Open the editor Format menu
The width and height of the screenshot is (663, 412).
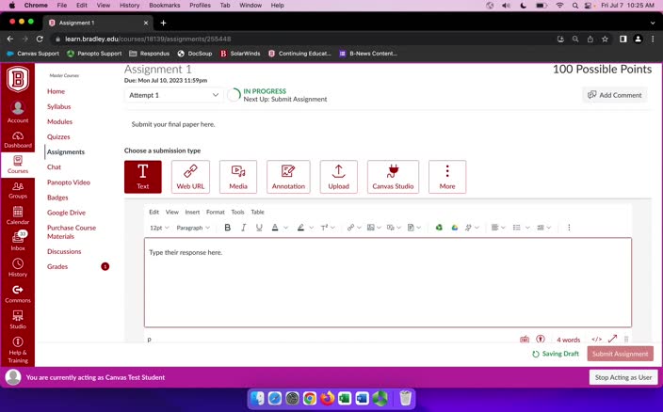pyautogui.click(x=216, y=212)
